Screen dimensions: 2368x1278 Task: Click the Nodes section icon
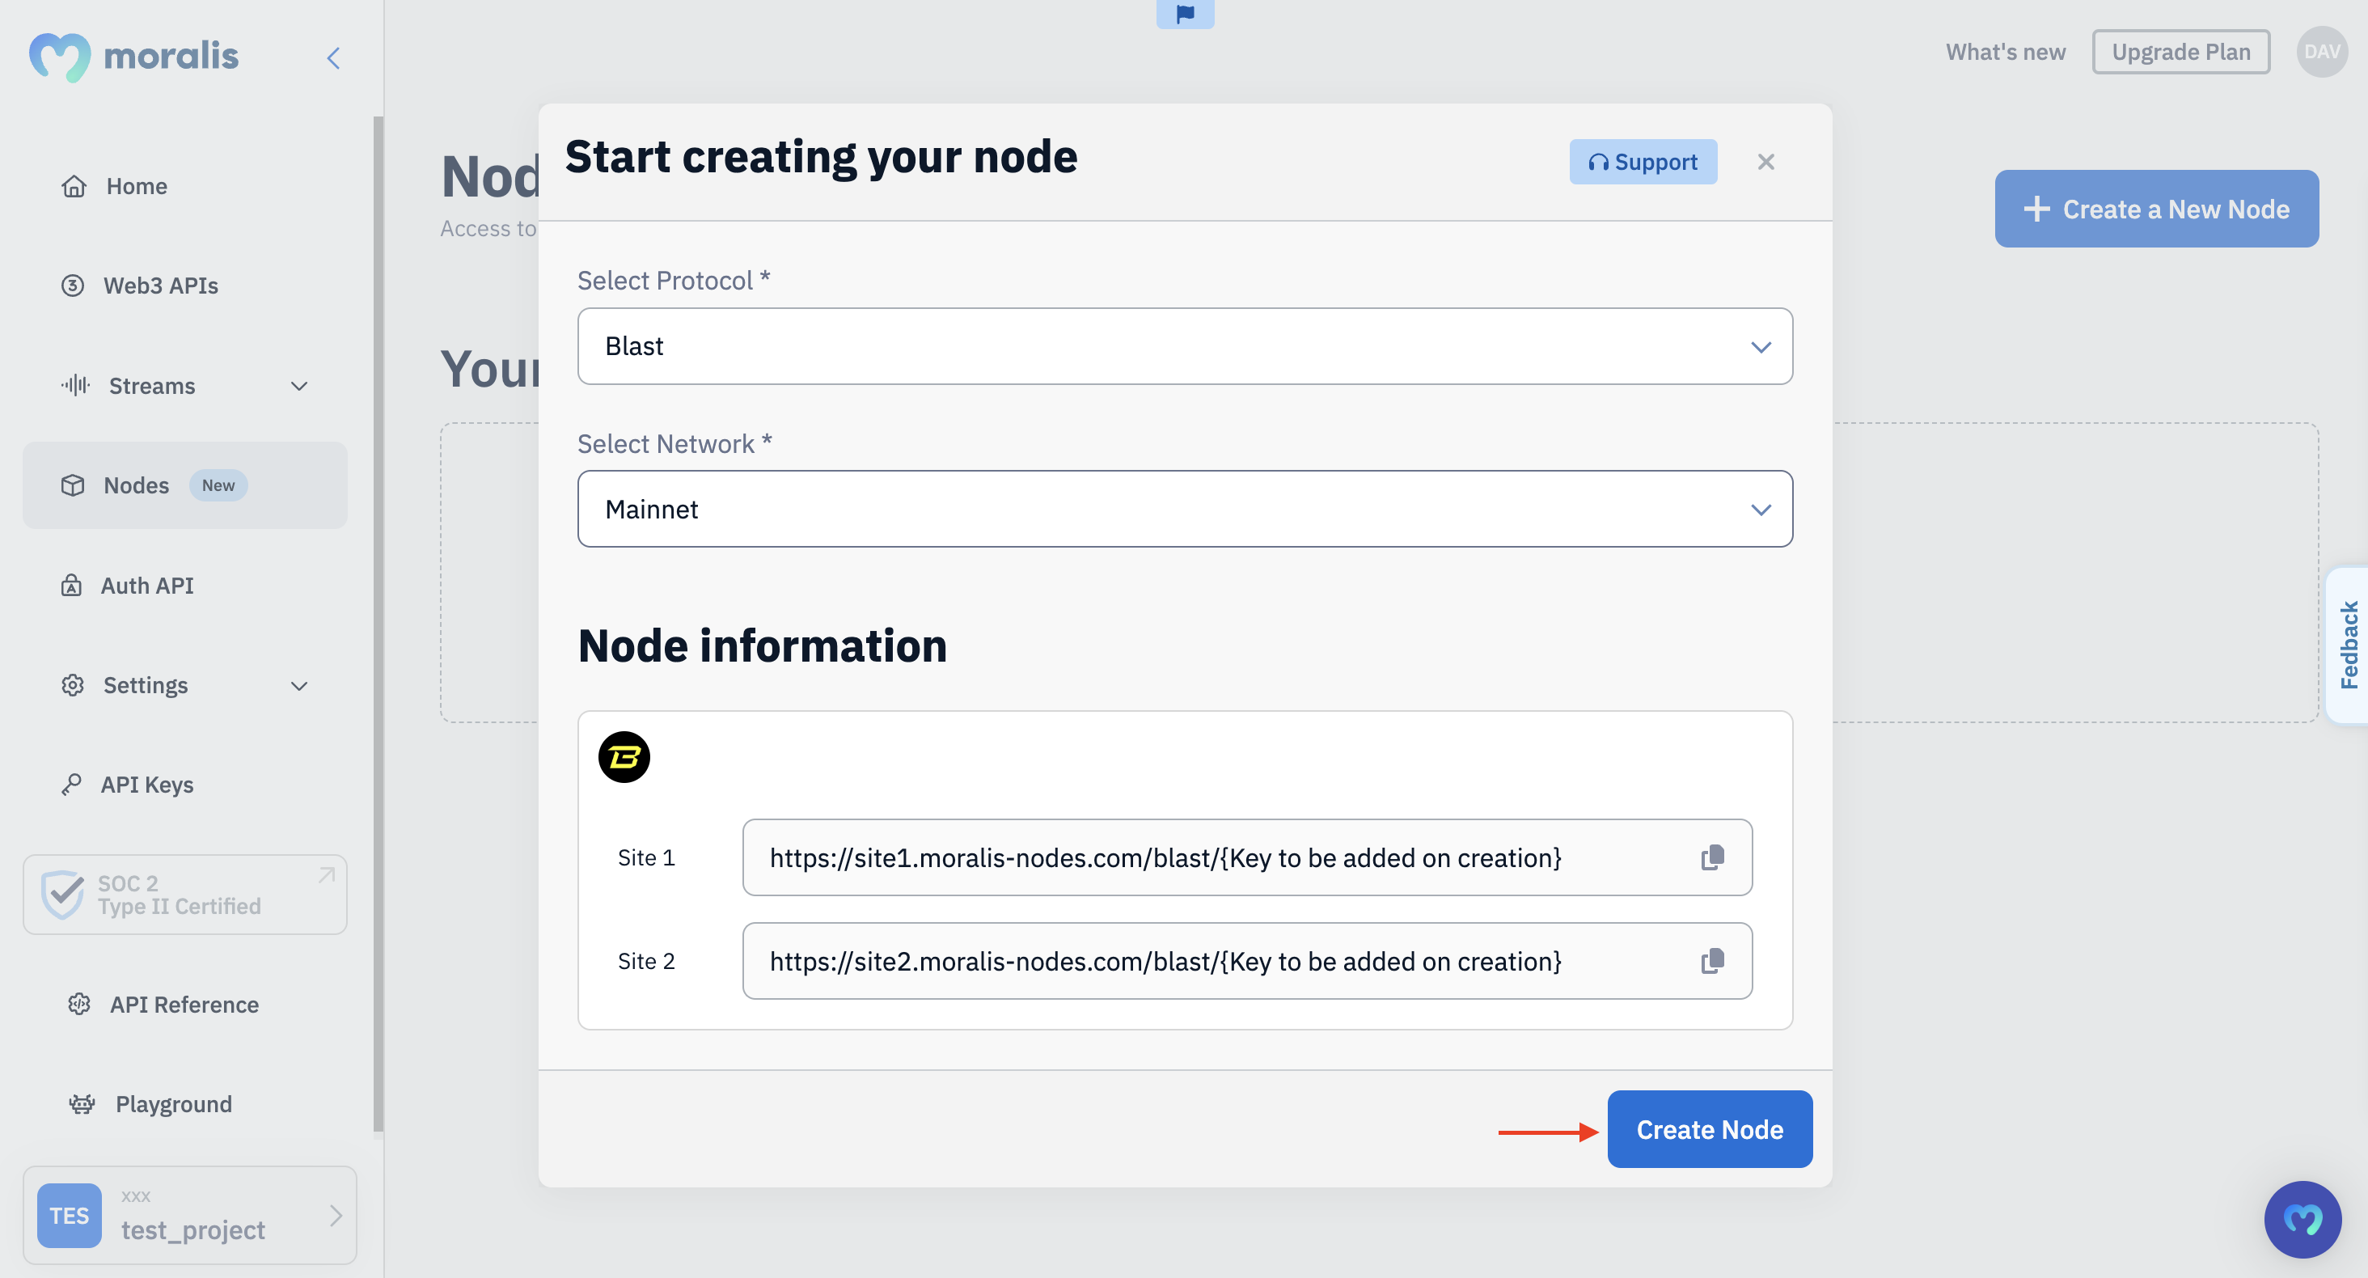point(72,485)
